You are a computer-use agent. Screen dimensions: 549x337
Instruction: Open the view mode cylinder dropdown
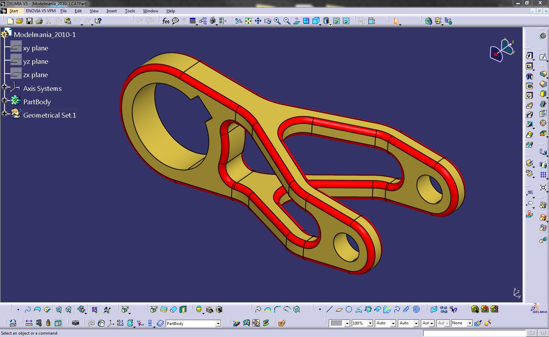coord(330,24)
